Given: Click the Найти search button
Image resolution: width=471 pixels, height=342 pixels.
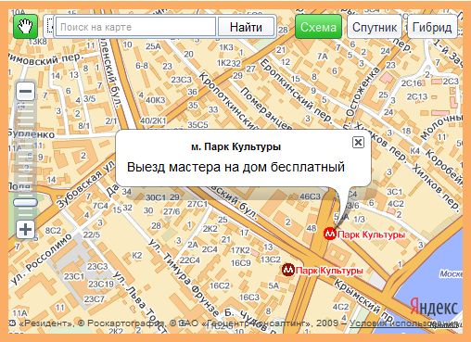Looking at the screenshot, I should [x=246, y=27].
